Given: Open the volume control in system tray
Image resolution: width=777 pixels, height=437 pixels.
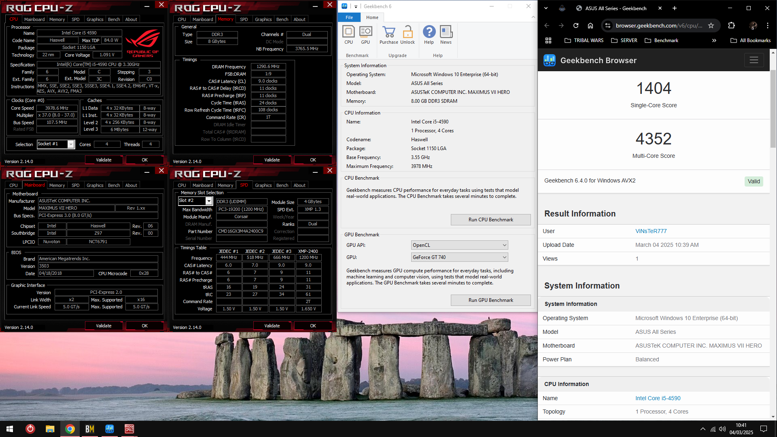Looking at the screenshot, I should click(x=722, y=429).
